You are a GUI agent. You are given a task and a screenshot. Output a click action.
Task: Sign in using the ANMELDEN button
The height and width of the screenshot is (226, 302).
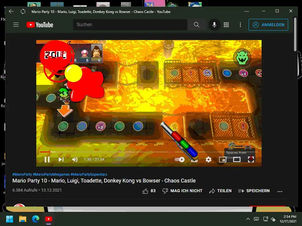(268, 25)
